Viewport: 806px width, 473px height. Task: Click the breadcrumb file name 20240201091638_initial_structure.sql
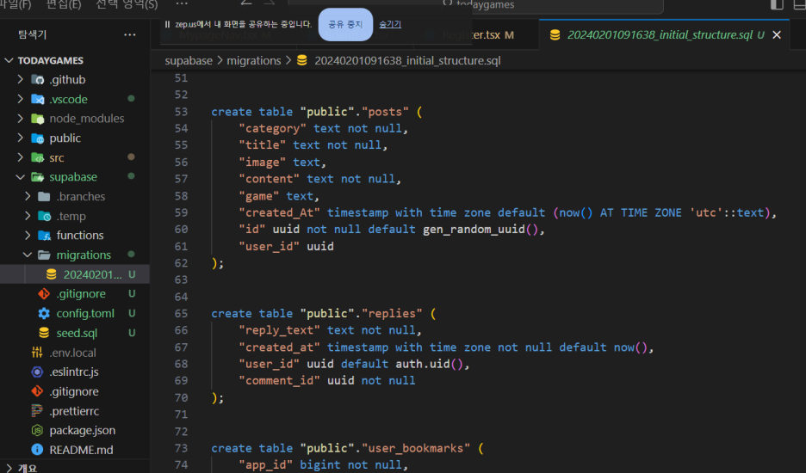[407, 60]
